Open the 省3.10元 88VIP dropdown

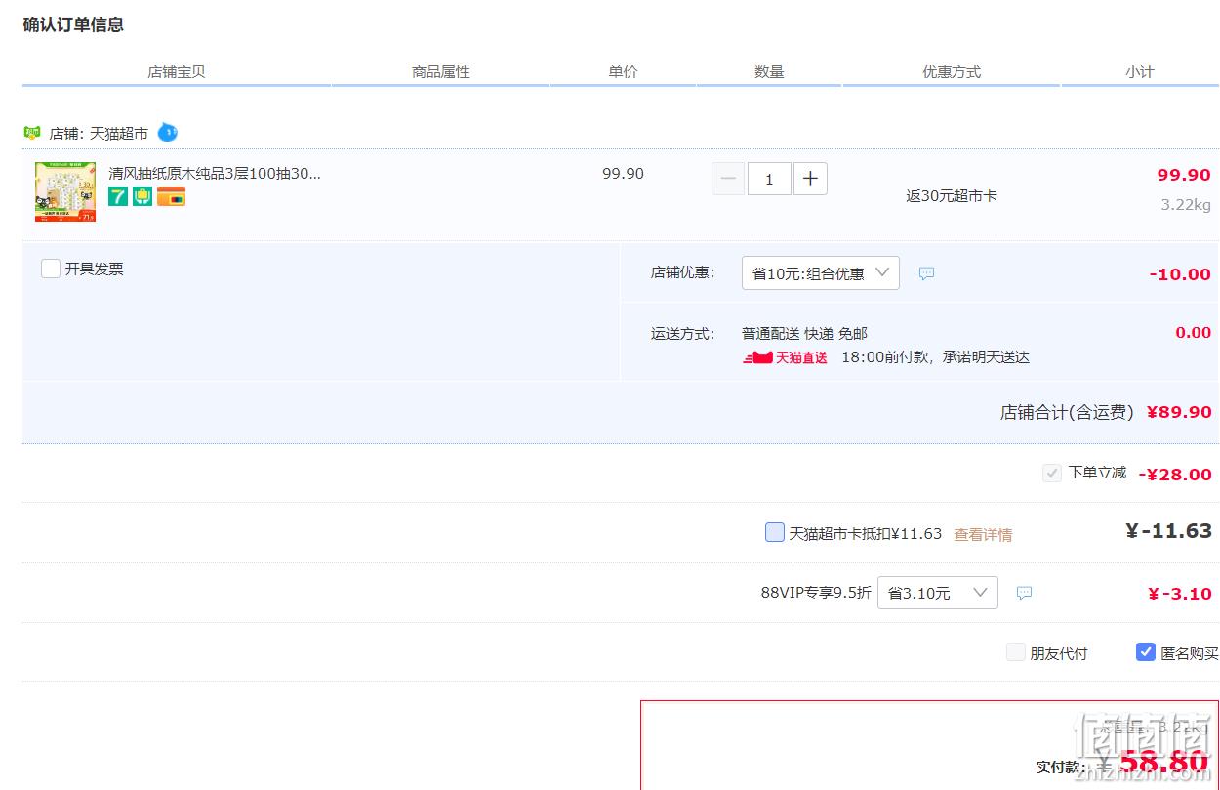click(938, 593)
